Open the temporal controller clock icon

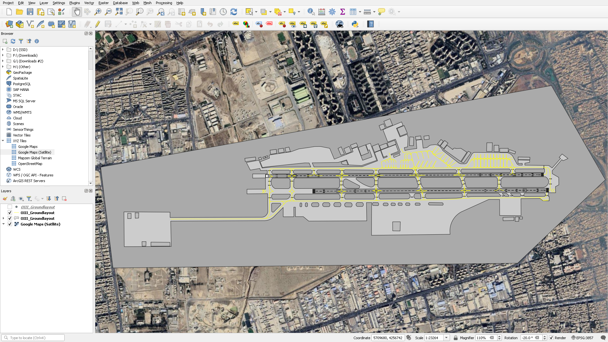[223, 12]
